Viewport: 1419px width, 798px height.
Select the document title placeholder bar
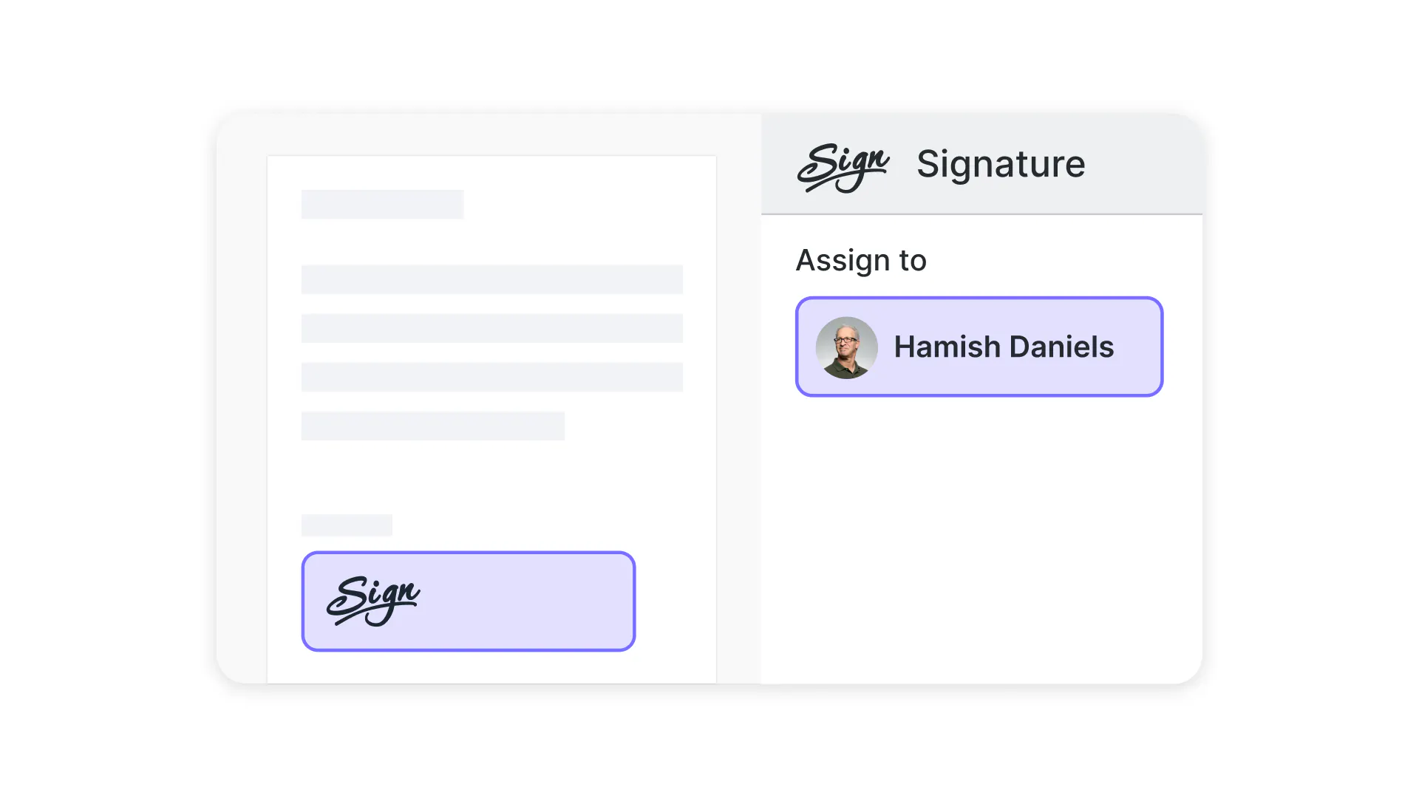pyautogui.click(x=382, y=205)
